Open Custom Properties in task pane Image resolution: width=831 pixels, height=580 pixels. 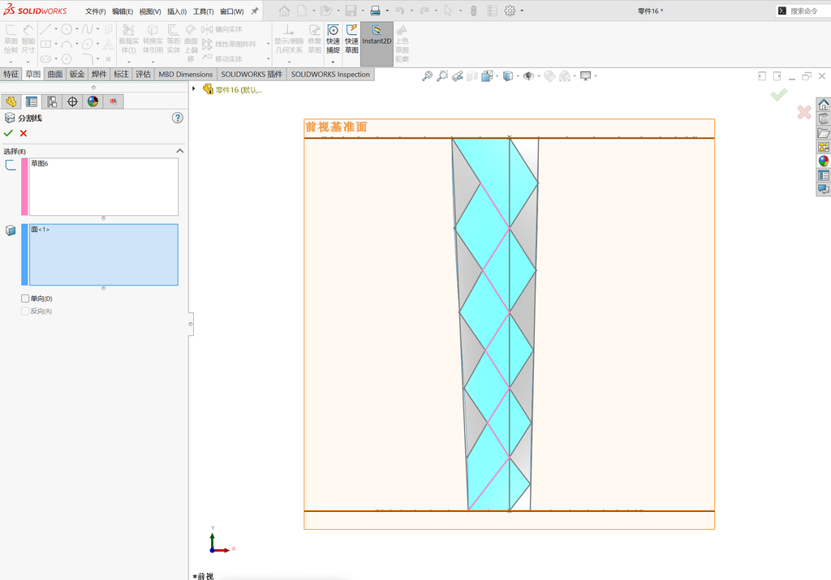coord(823,175)
